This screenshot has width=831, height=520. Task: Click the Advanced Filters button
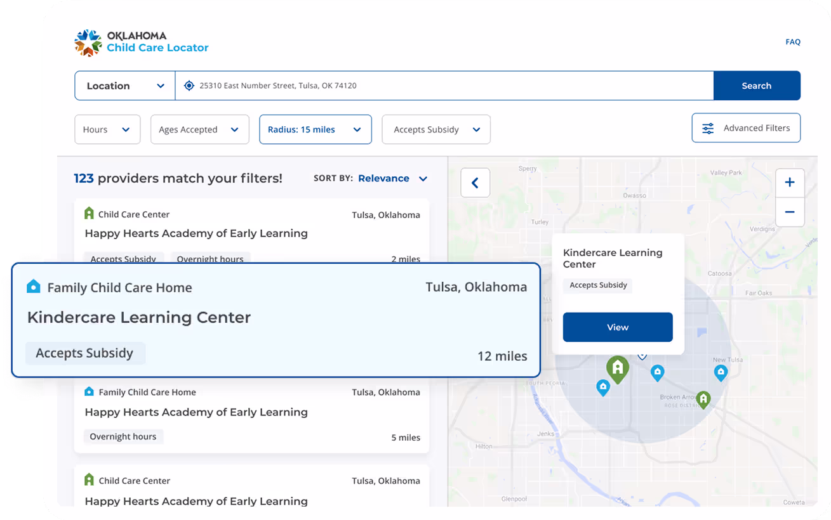[746, 128]
